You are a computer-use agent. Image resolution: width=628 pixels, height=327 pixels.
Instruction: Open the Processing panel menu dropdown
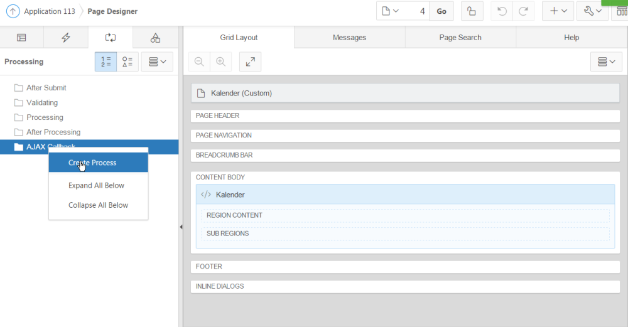click(x=157, y=62)
